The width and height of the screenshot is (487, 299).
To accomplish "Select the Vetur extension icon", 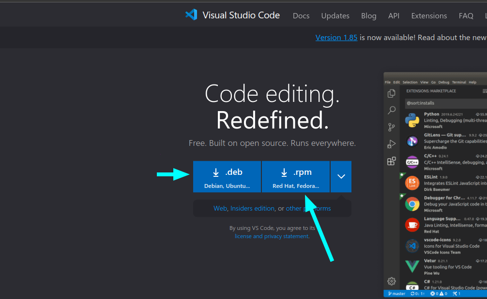I will point(412,267).
